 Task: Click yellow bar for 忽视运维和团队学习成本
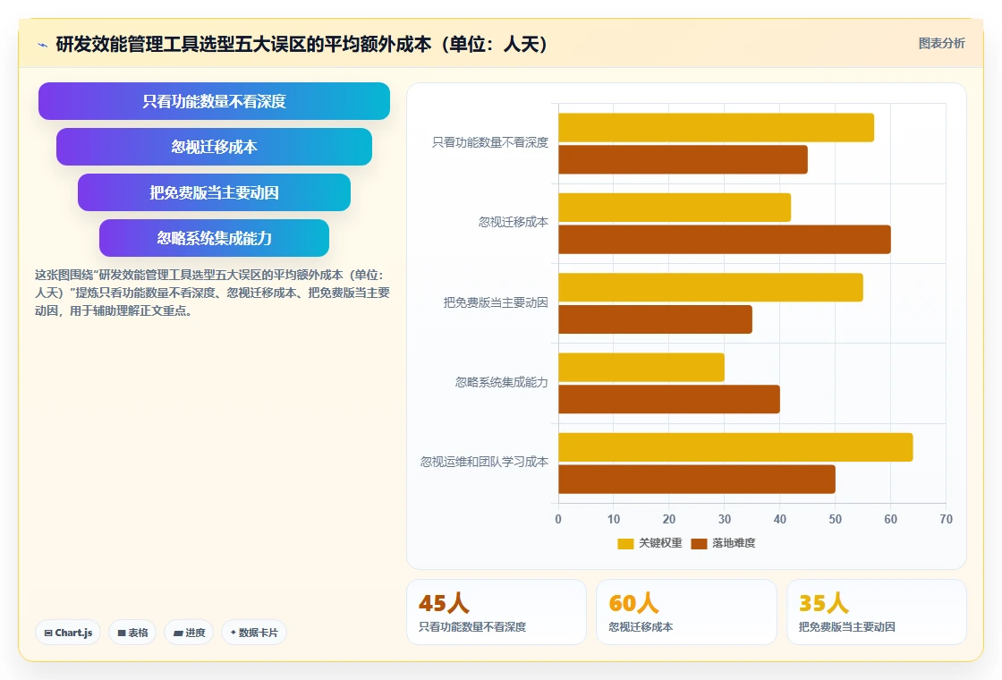735,447
